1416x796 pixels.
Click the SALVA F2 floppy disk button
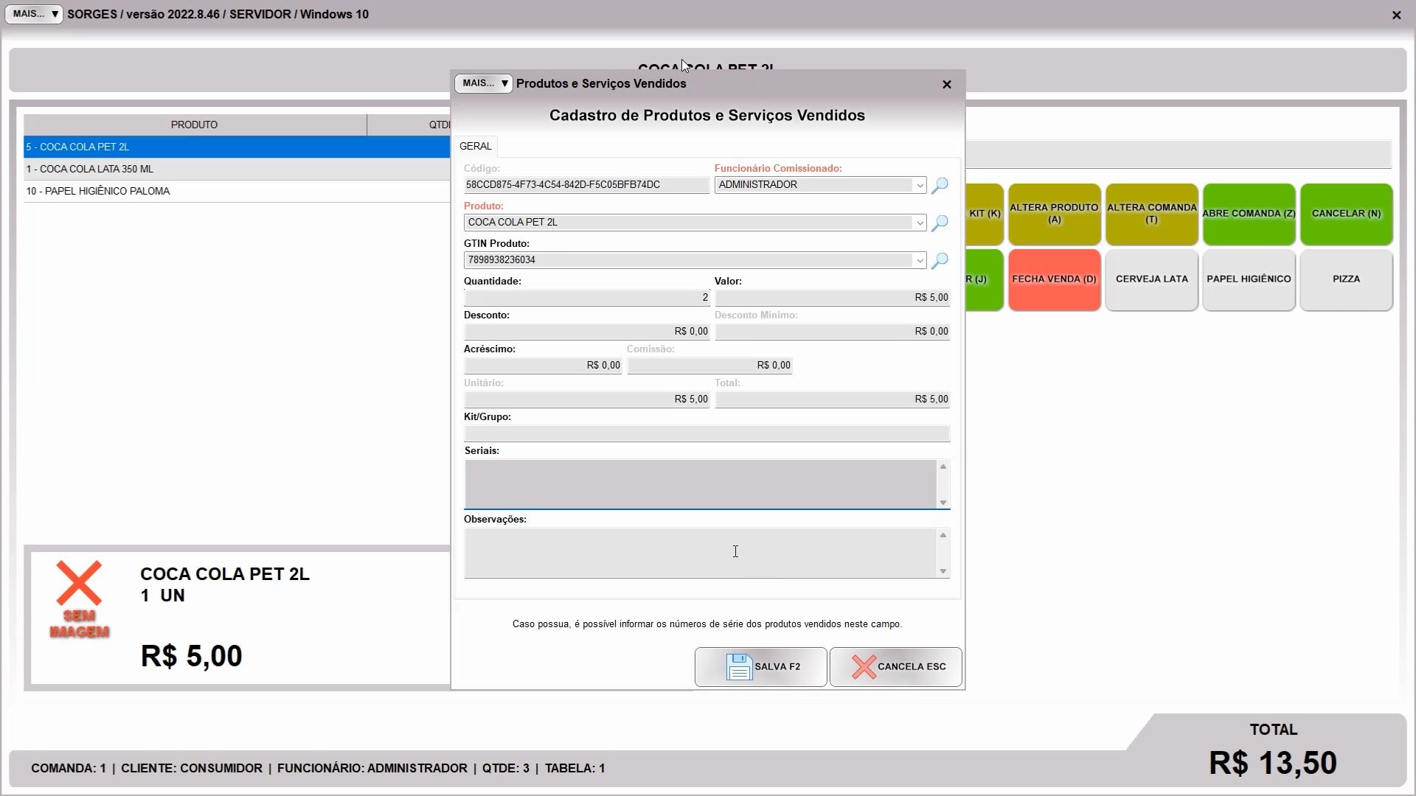[760, 667]
